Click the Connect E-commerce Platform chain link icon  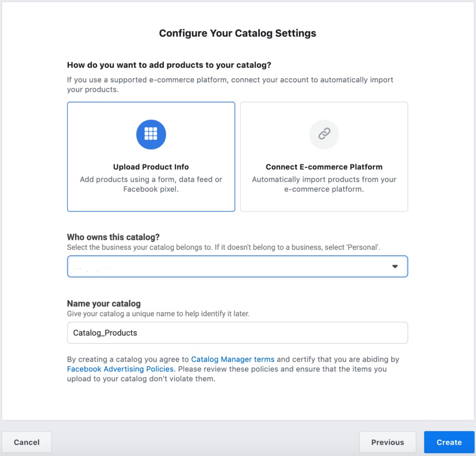pos(324,134)
